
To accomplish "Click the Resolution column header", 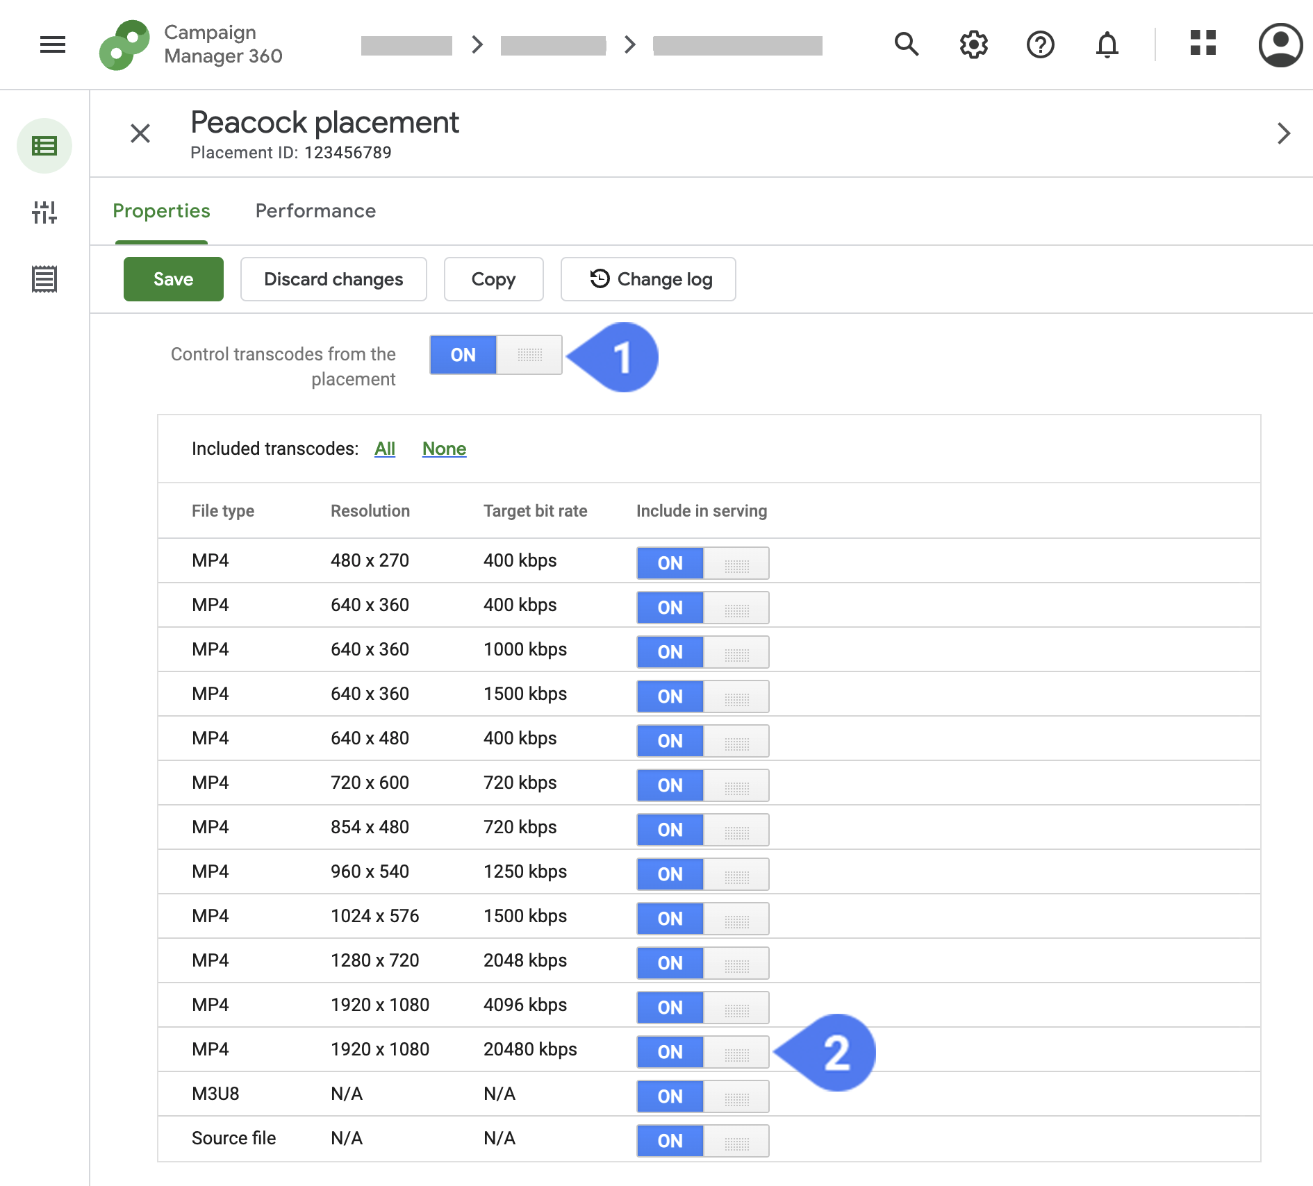I will pos(370,511).
